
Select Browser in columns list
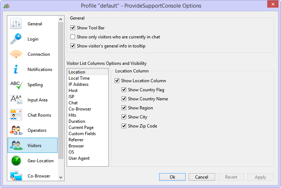point(88,146)
